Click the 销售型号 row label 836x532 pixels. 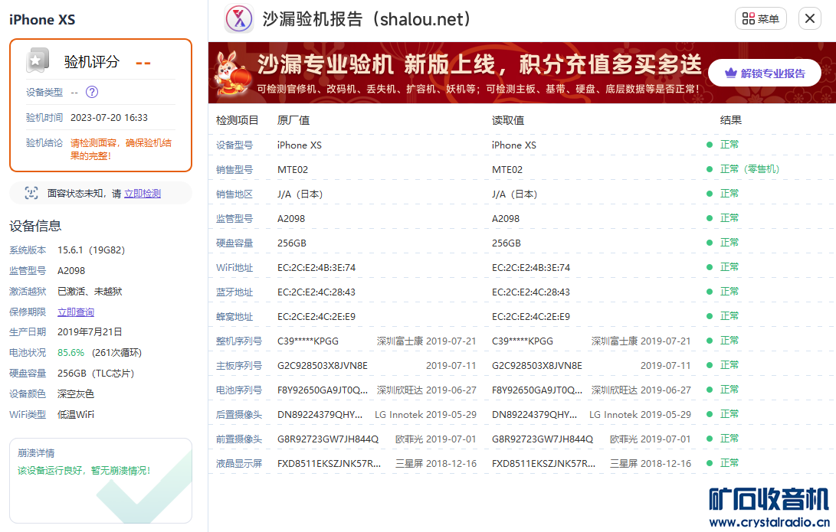[x=234, y=169]
